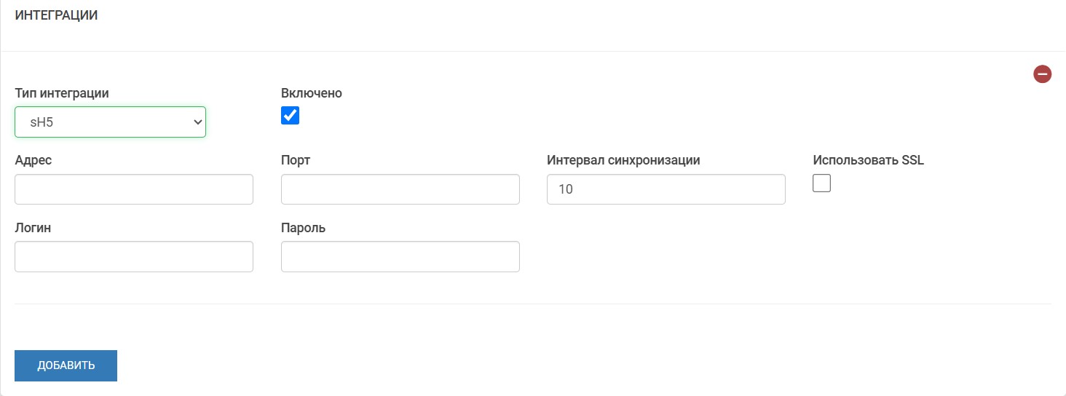Click the Тип интеграции label text
Image resolution: width=1066 pixels, height=396 pixels.
(x=62, y=93)
